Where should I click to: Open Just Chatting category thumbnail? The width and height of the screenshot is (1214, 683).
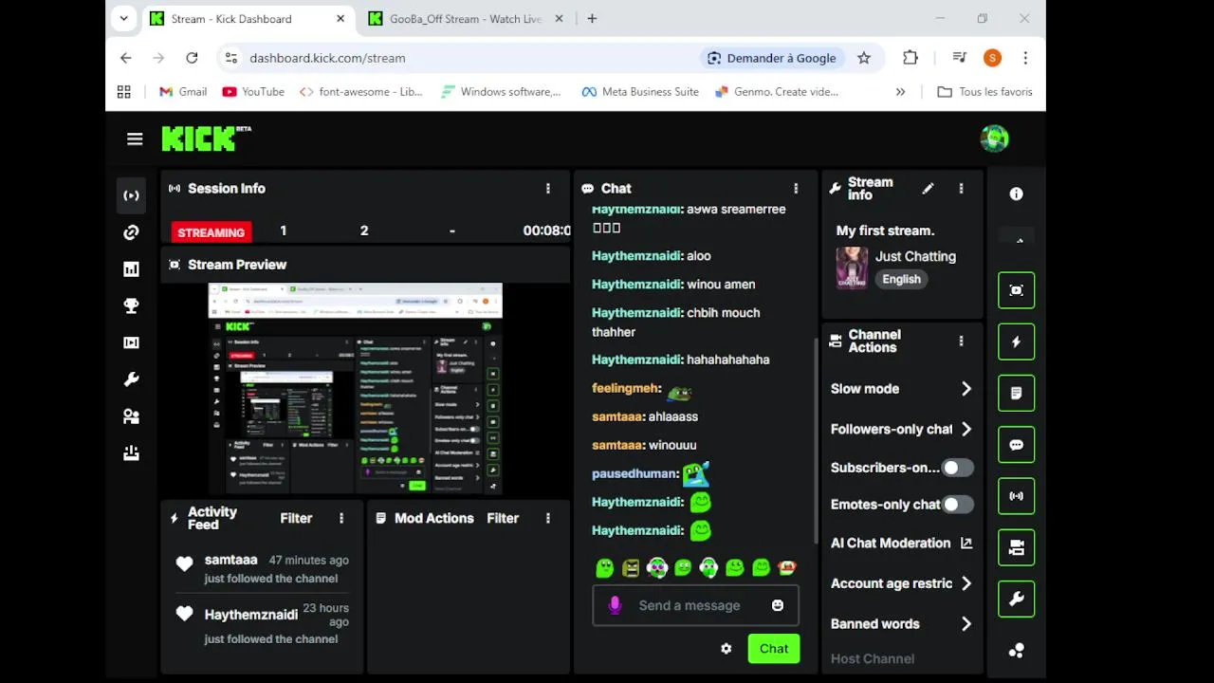(x=852, y=268)
